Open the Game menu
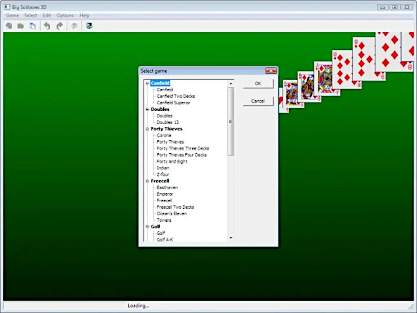The width and height of the screenshot is (417, 313). (13, 15)
